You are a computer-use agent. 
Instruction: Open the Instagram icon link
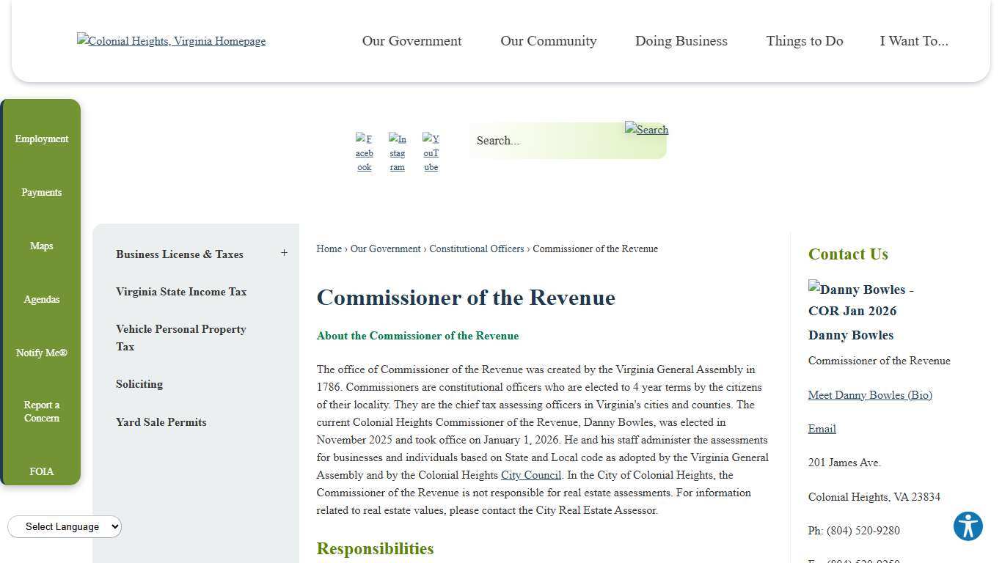[397, 152]
